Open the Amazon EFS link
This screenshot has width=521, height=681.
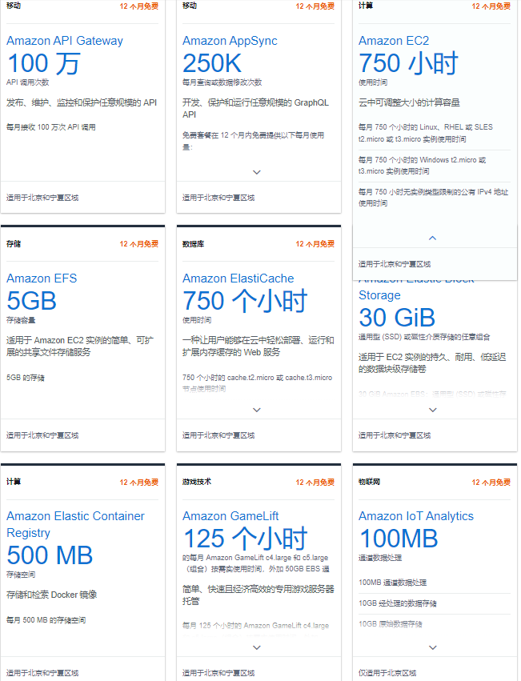[42, 278]
